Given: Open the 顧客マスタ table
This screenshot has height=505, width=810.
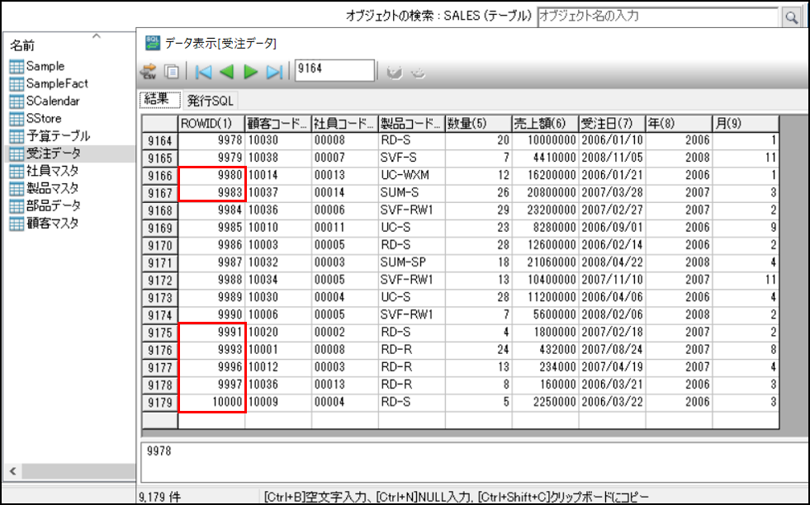Looking at the screenshot, I should (52, 223).
